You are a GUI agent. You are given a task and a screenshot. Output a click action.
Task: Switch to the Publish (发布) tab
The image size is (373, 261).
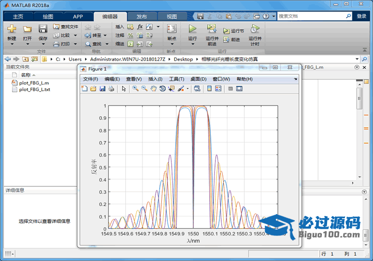tap(142, 16)
